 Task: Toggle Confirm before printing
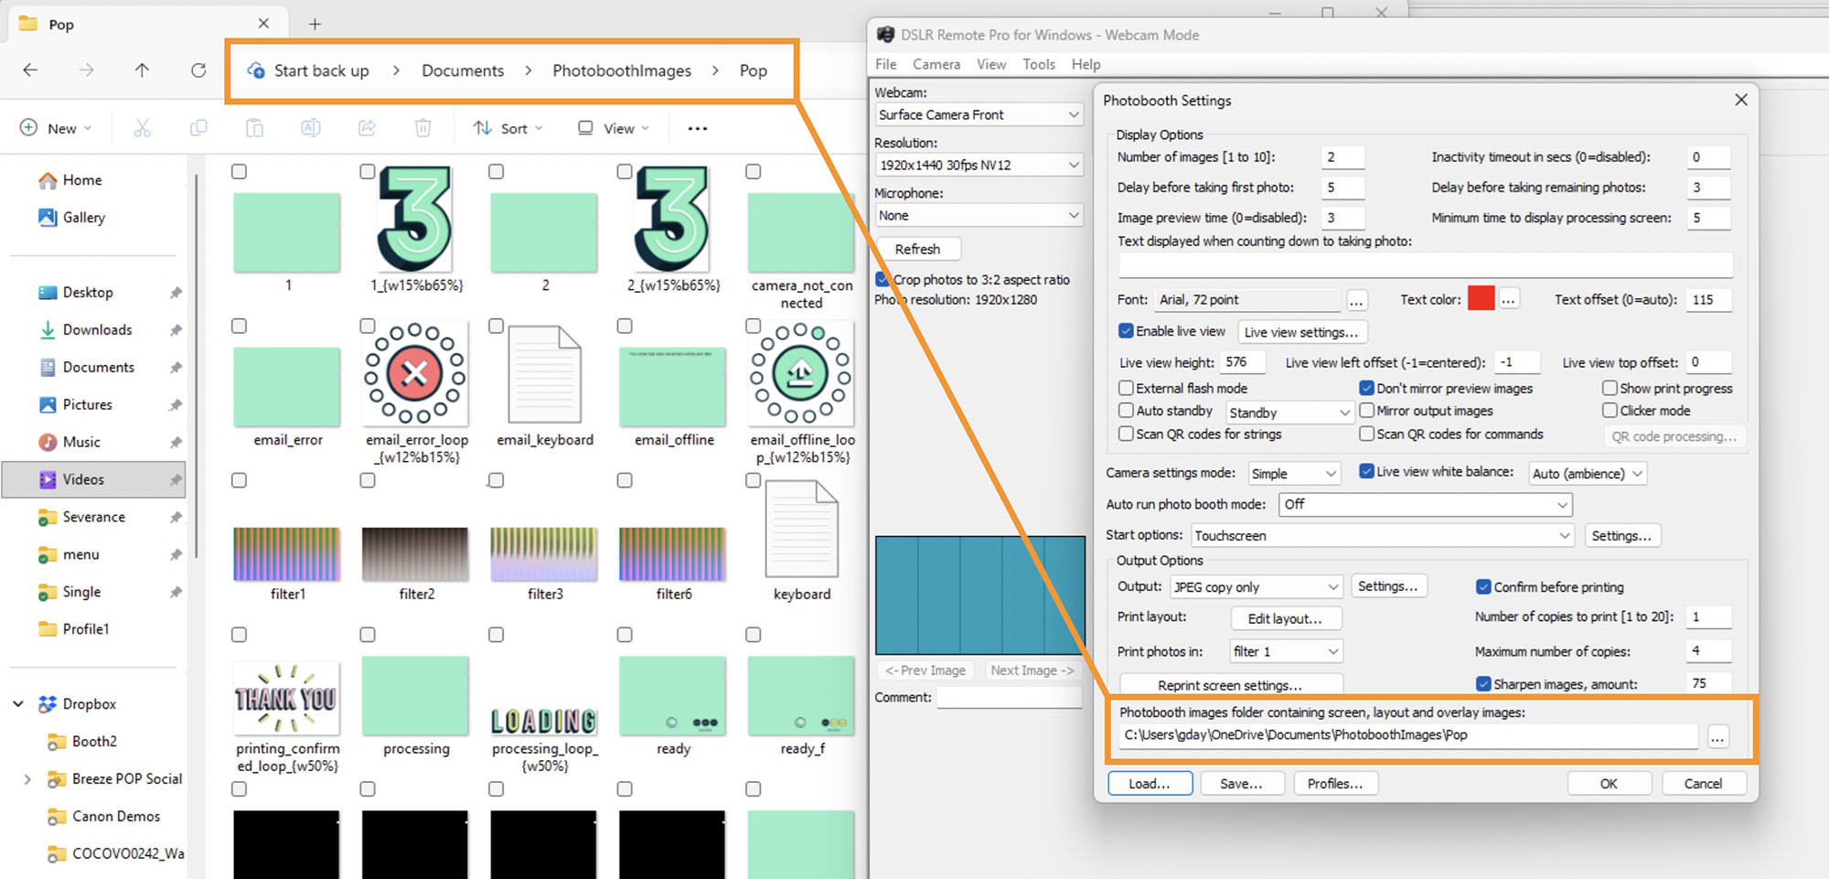click(x=1483, y=587)
